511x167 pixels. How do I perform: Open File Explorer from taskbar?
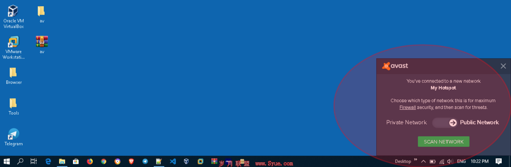point(62,161)
